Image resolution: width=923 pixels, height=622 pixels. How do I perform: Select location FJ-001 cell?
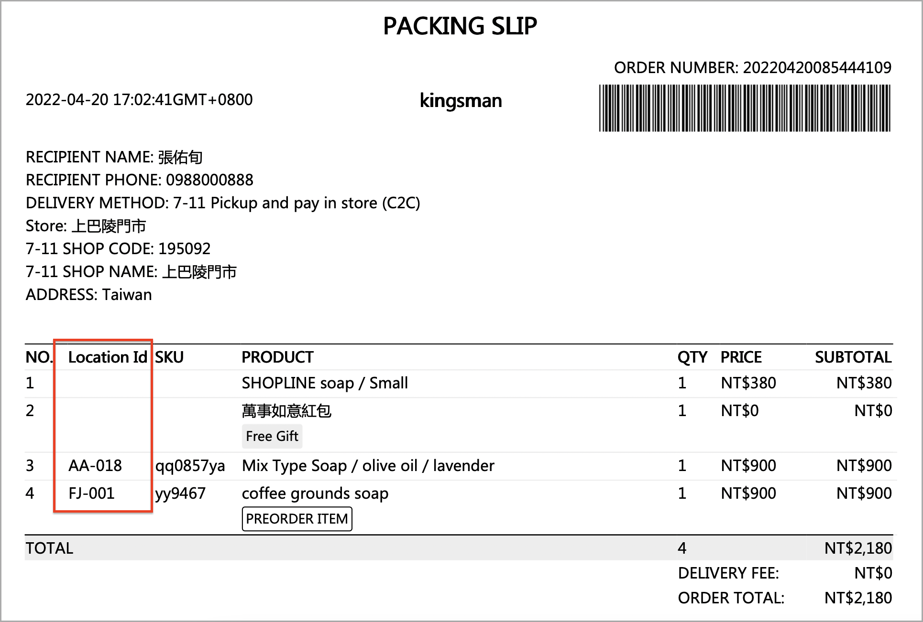point(92,493)
